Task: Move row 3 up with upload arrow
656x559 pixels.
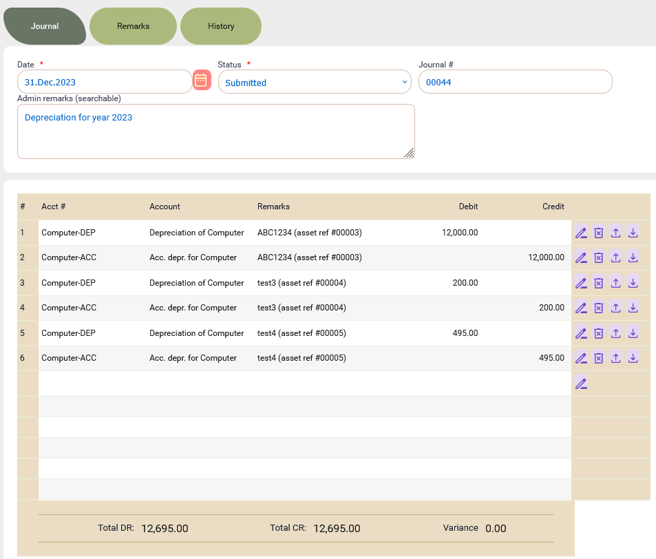Action: (615, 283)
